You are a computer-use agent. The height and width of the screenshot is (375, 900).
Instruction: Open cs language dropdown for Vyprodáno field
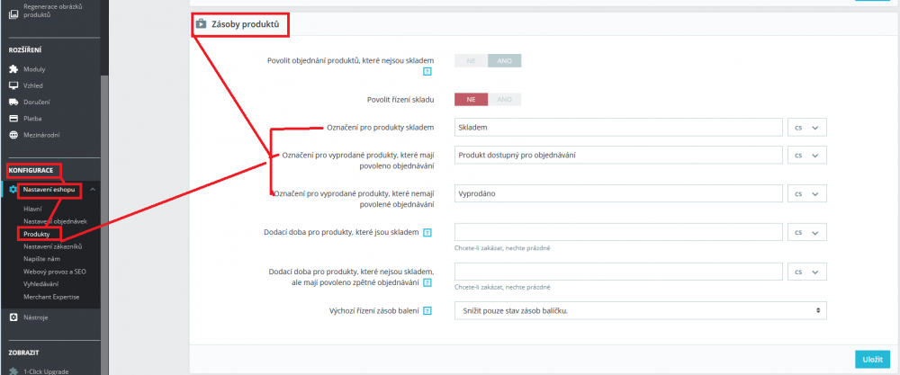[x=807, y=193]
